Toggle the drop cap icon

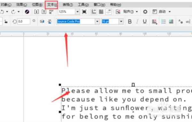click(171, 21)
